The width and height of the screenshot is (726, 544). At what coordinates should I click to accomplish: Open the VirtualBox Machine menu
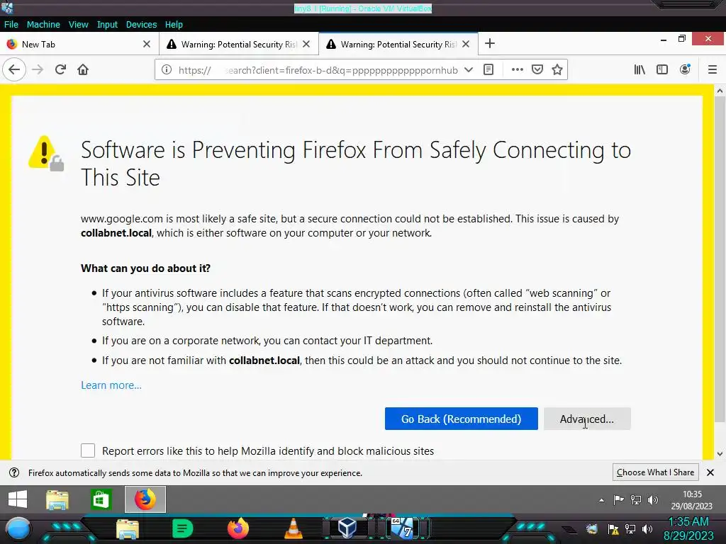43,25
